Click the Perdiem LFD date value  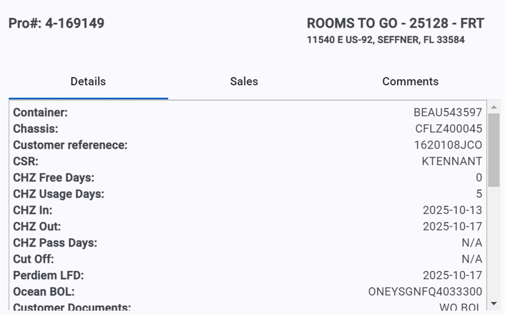coord(452,276)
